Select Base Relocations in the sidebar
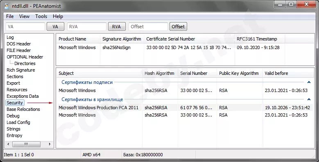The height and width of the screenshot is (162, 319). click(23, 109)
